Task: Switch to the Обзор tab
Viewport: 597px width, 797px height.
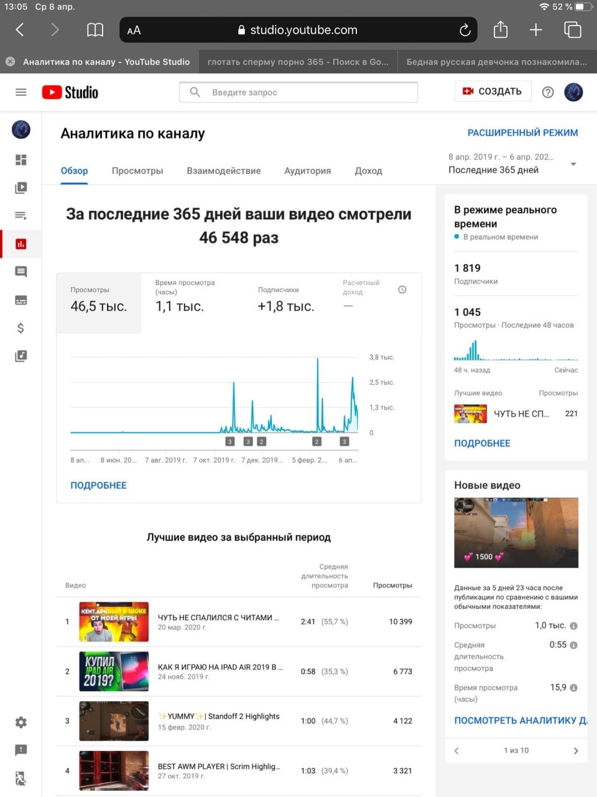Action: (75, 171)
